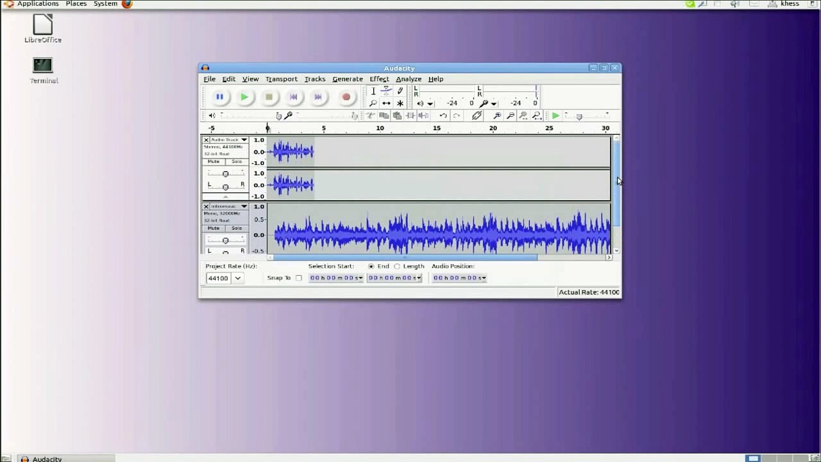The image size is (821, 462).
Task: Open the Selection Start time format dropdown
Action: coord(360,278)
